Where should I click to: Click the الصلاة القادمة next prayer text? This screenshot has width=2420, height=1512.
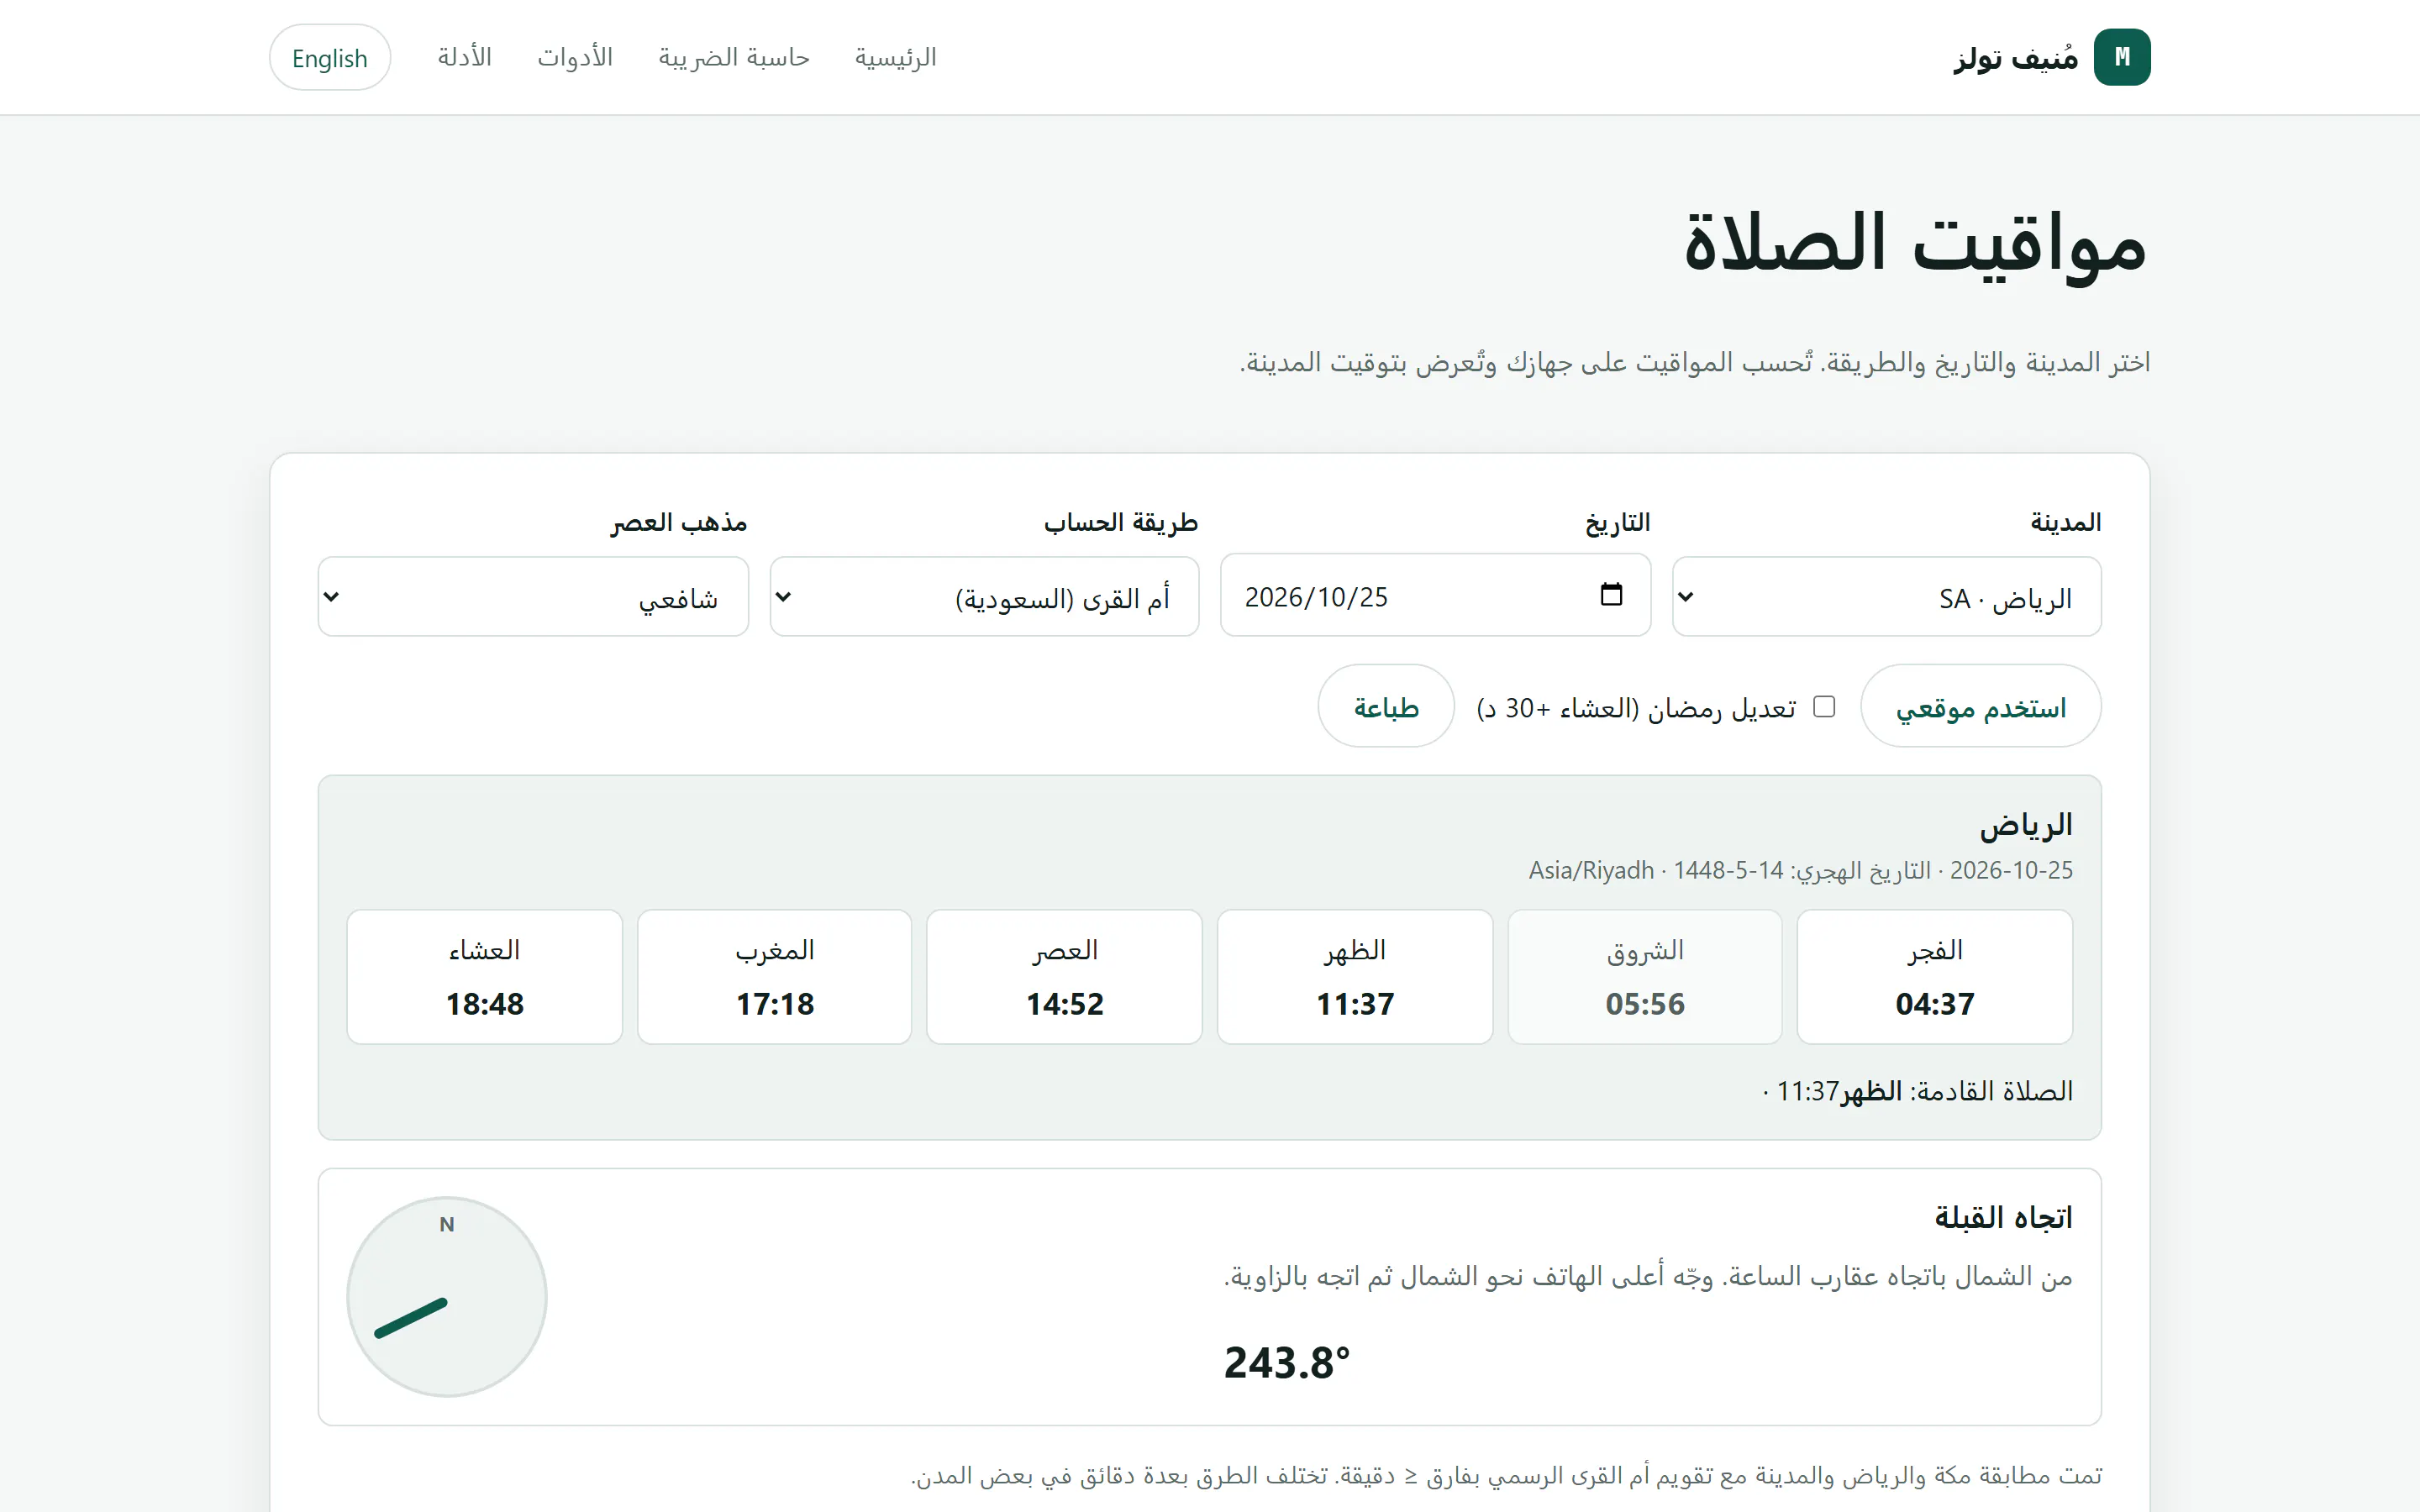click(x=1918, y=1091)
